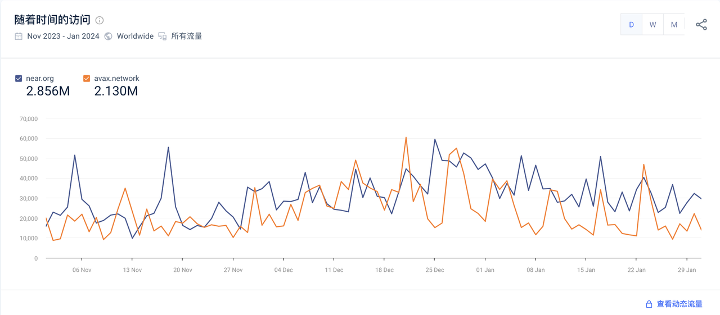Image resolution: width=720 pixels, height=315 pixels.
Task: Click the Worldwide region label
Action: pyautogui.click(x=135, y=36)
